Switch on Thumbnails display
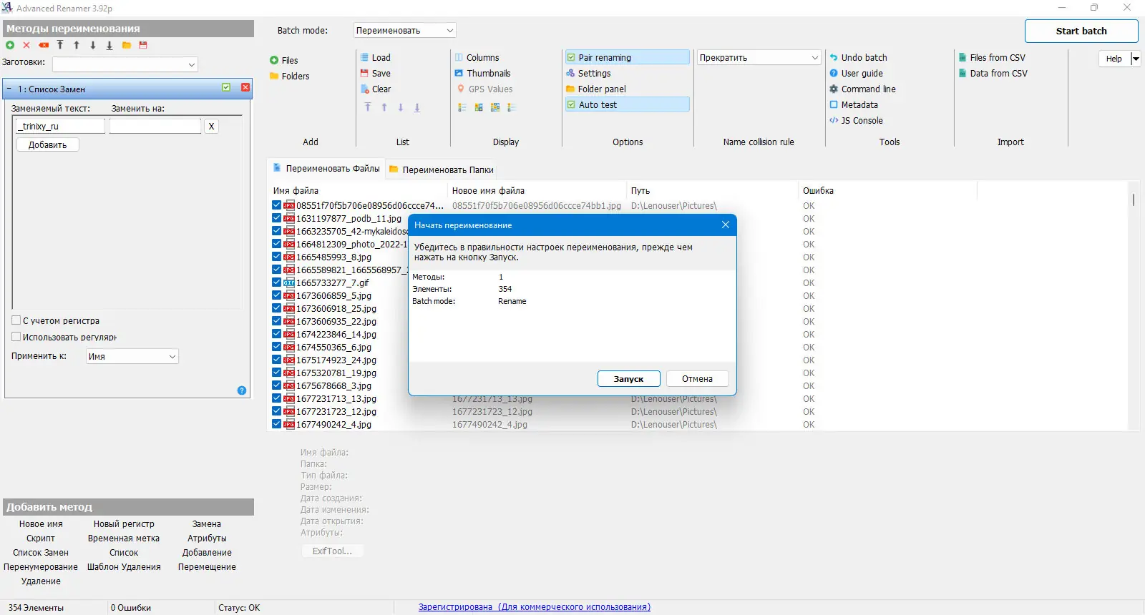This screenshot has height=615, width=1145. click(482, 74)
